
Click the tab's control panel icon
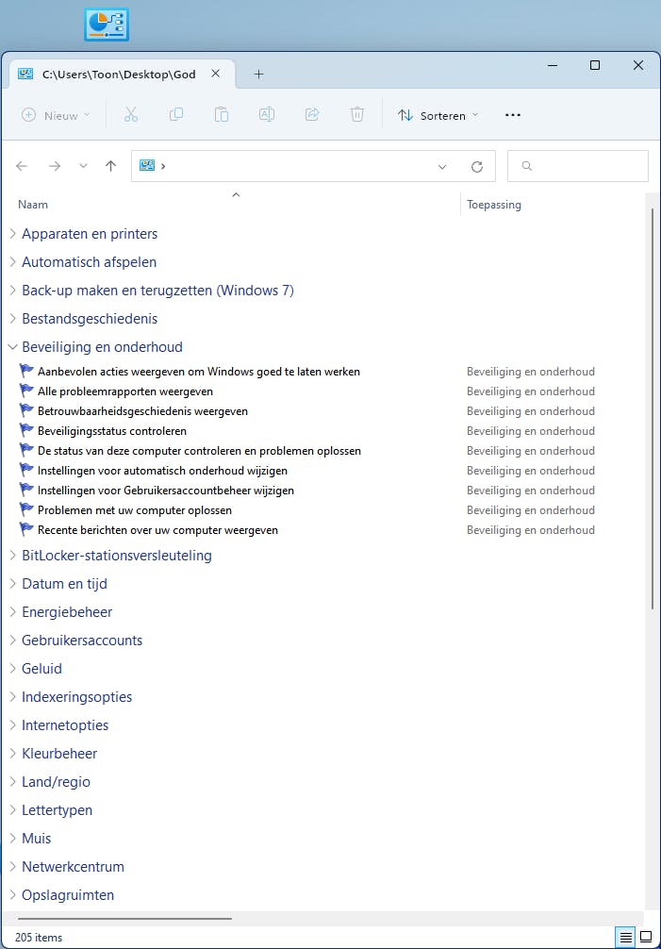25,74
